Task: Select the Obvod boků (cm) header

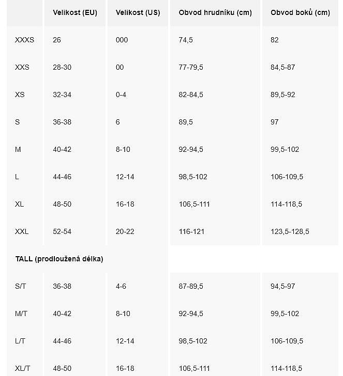Action: coord(300,12)
